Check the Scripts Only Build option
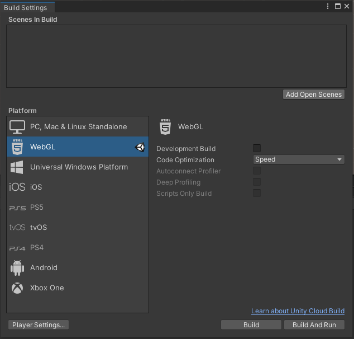Screen dimensions: 354x339 click(257, 193)
